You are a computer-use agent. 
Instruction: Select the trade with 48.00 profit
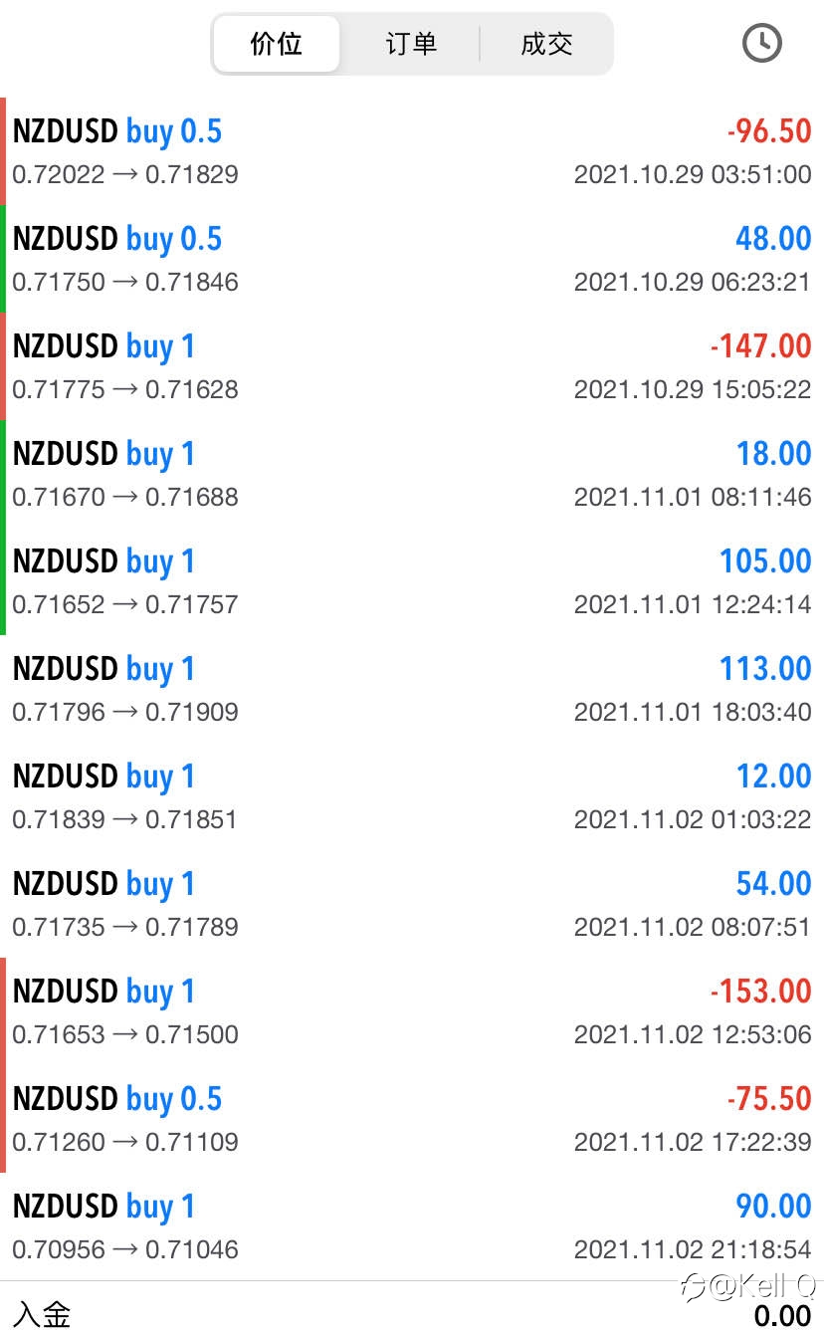[x=412, y=259]
